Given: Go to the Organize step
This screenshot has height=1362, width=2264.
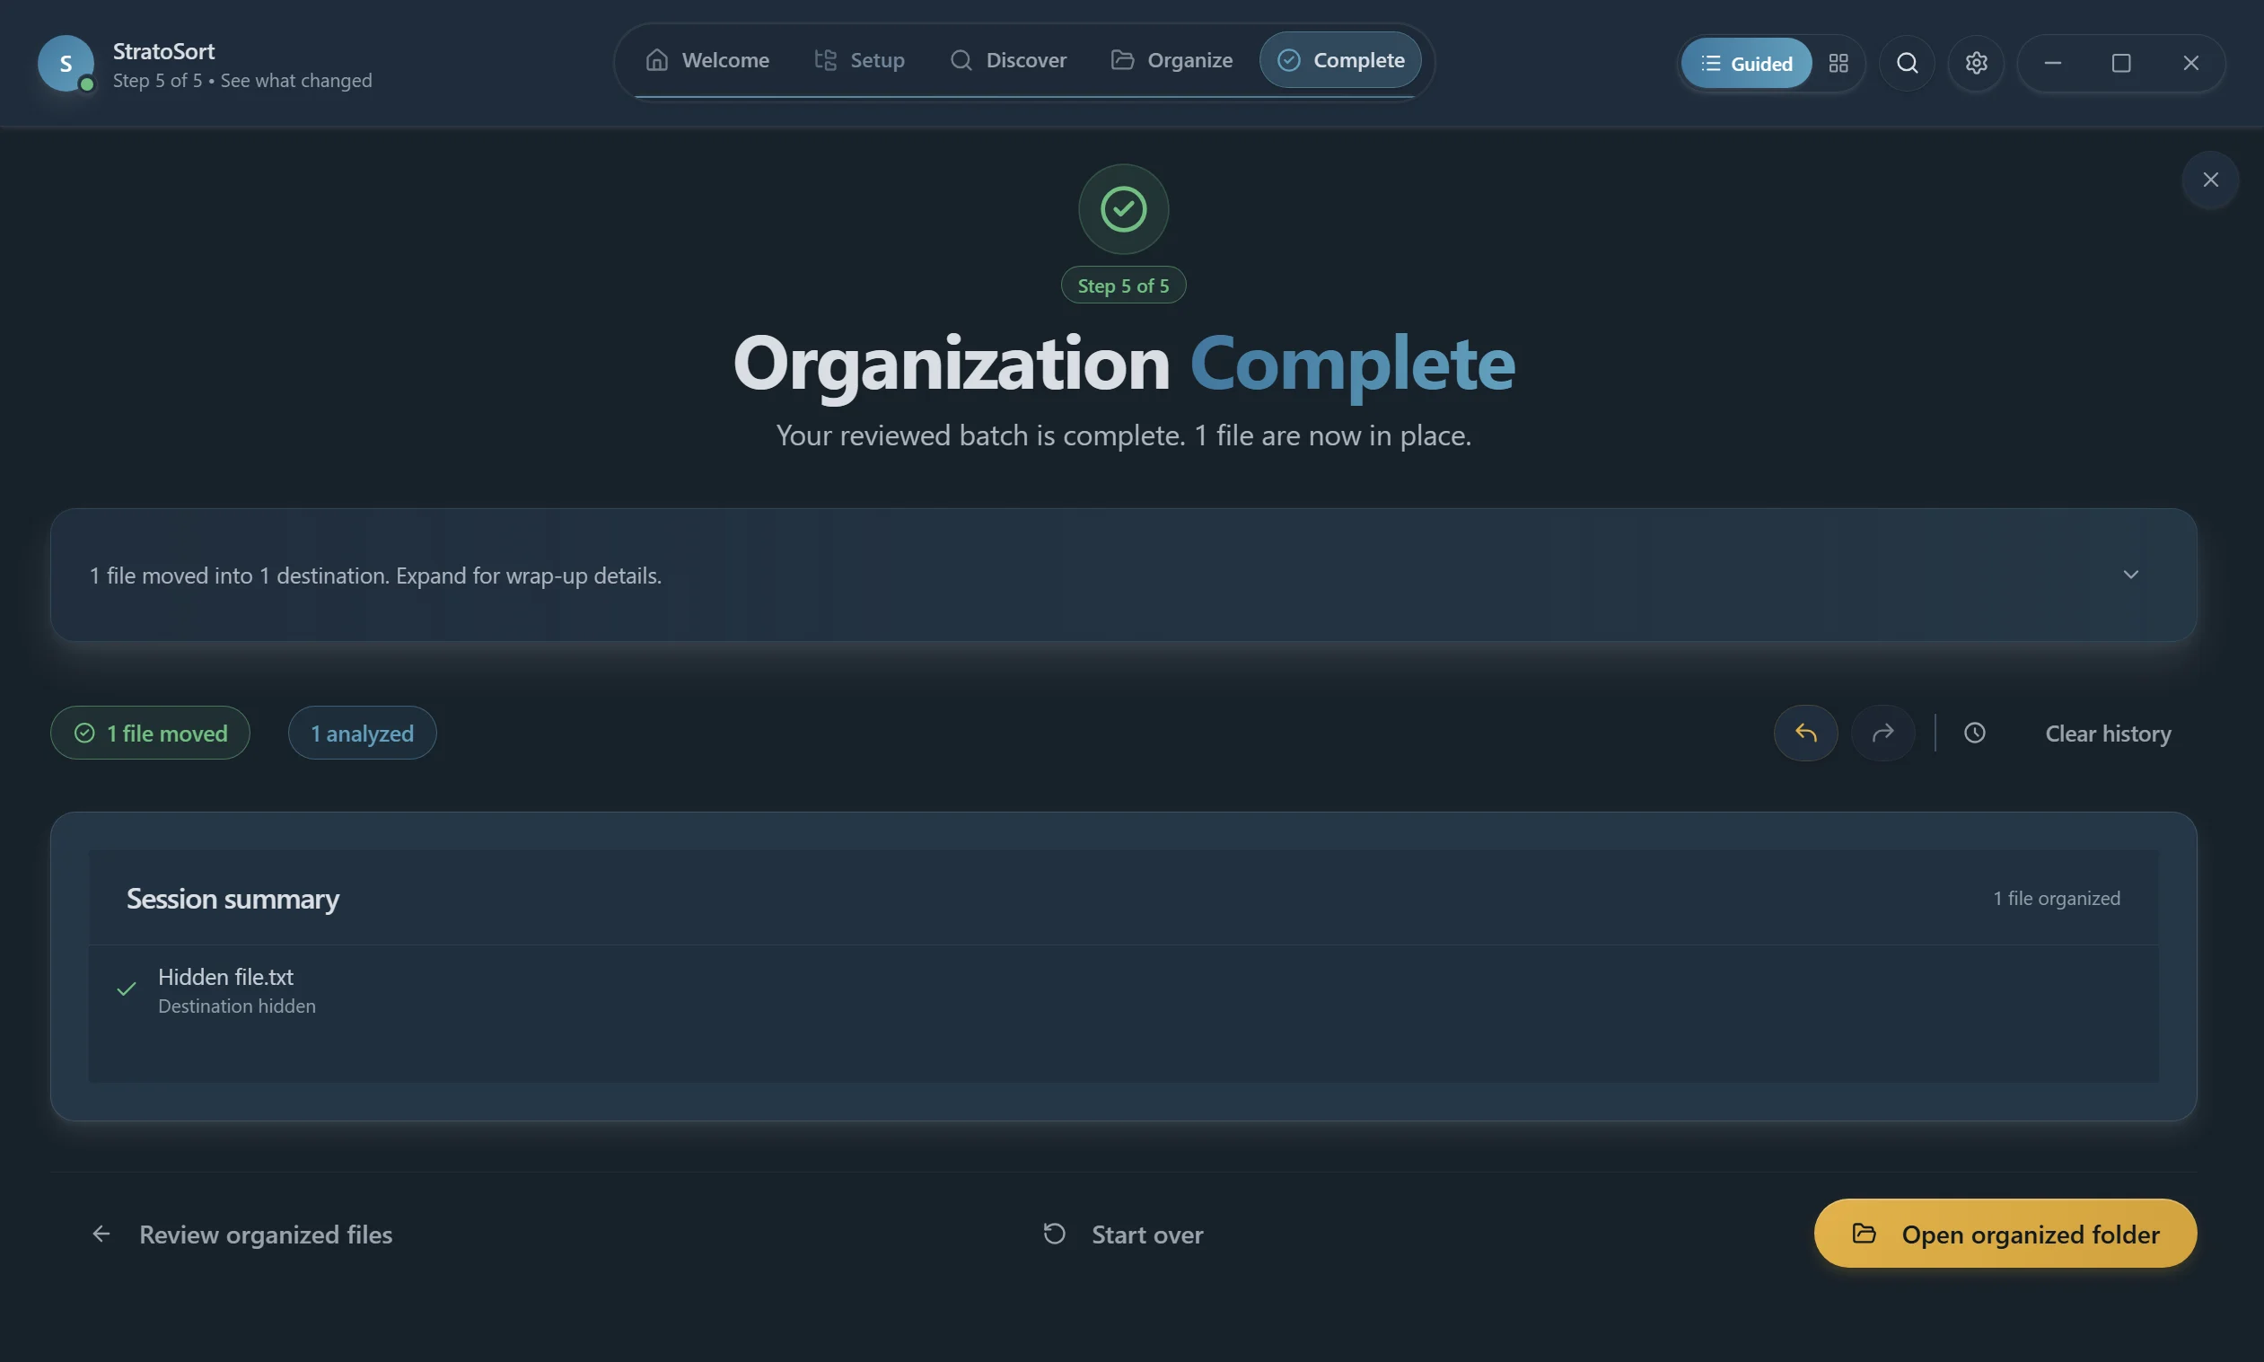Looking at the screenshot, I should coord(1171,60).
